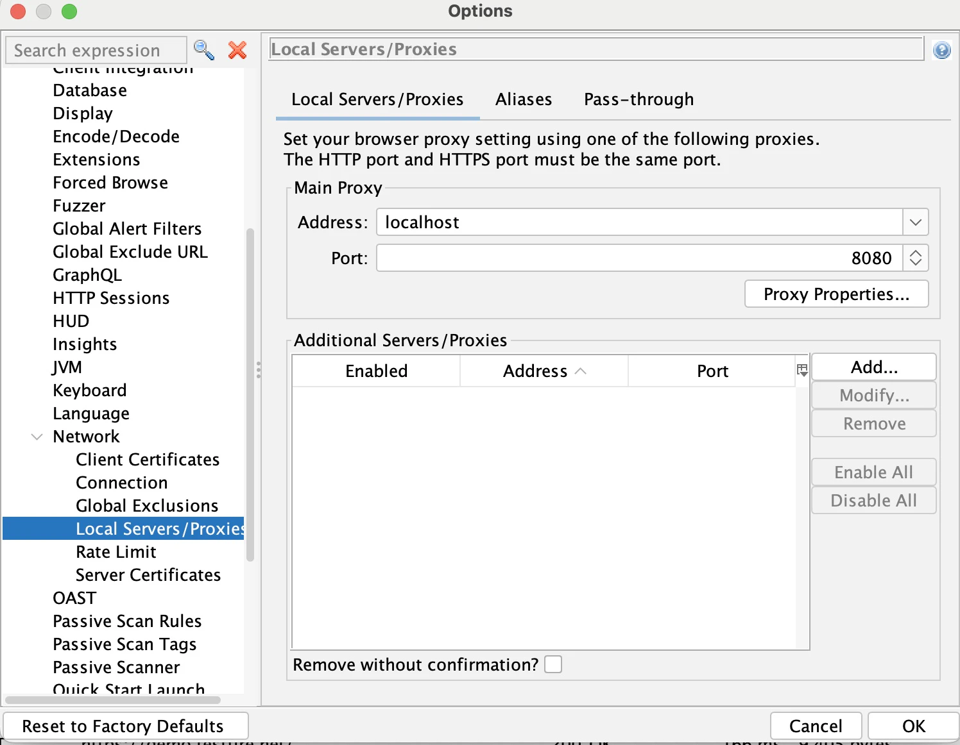This screenshot has height=745, width=960.
Task: Click the Cancel button
Action: click(816, 726)
